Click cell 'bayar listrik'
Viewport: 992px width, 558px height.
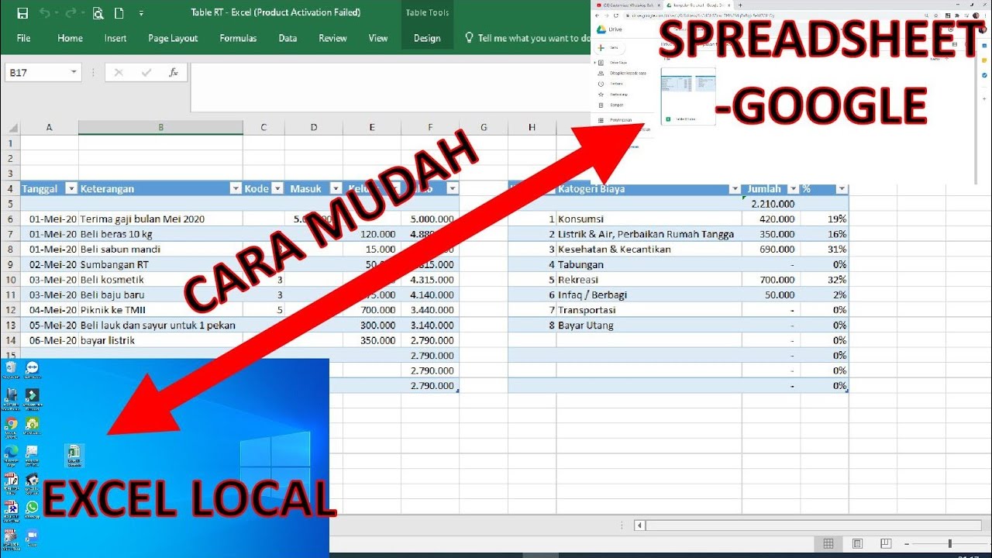click(160, 340)
